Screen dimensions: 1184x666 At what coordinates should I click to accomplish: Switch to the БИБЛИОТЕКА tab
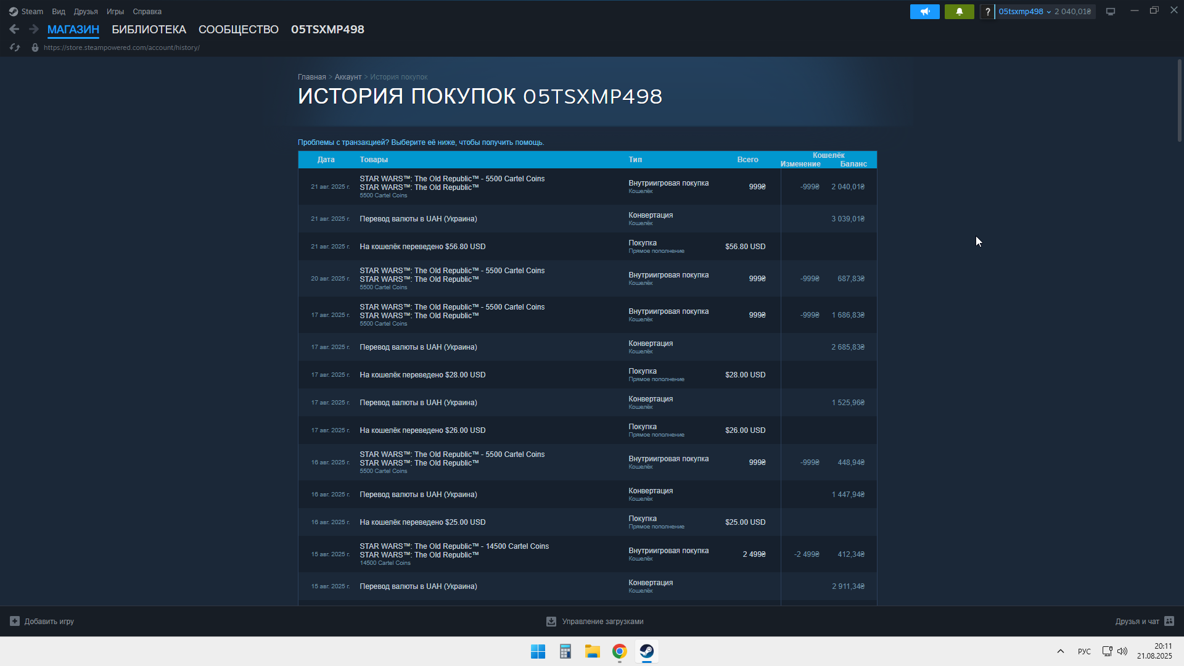(149, 30)
